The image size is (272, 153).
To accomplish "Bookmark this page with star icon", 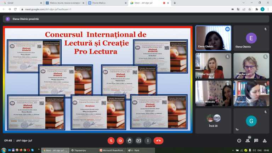I will coord(250,9).
